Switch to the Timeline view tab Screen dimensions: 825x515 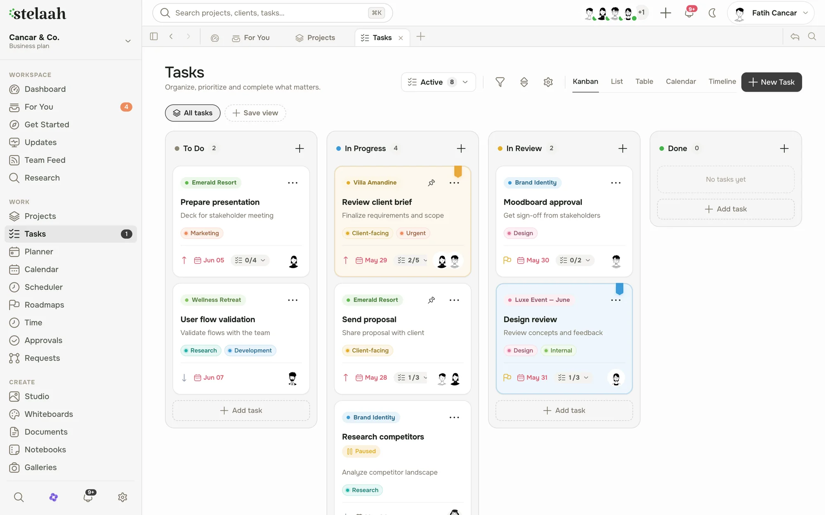(x=722, y=82)
